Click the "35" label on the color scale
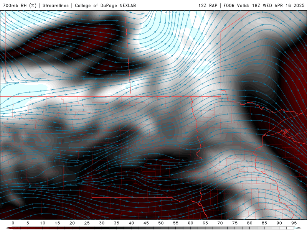Viewport: 307px width, 230px height. [117, 223]
